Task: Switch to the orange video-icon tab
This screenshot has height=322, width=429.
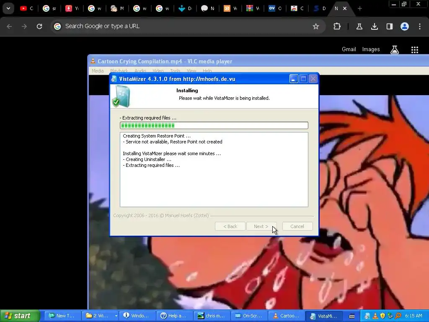Action: pyautogui.click(x=230, y=8)
